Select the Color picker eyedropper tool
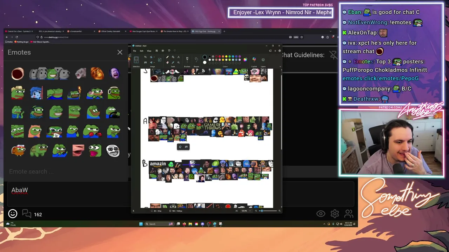The height and width of the screenshot is (252, 449). 173,62
